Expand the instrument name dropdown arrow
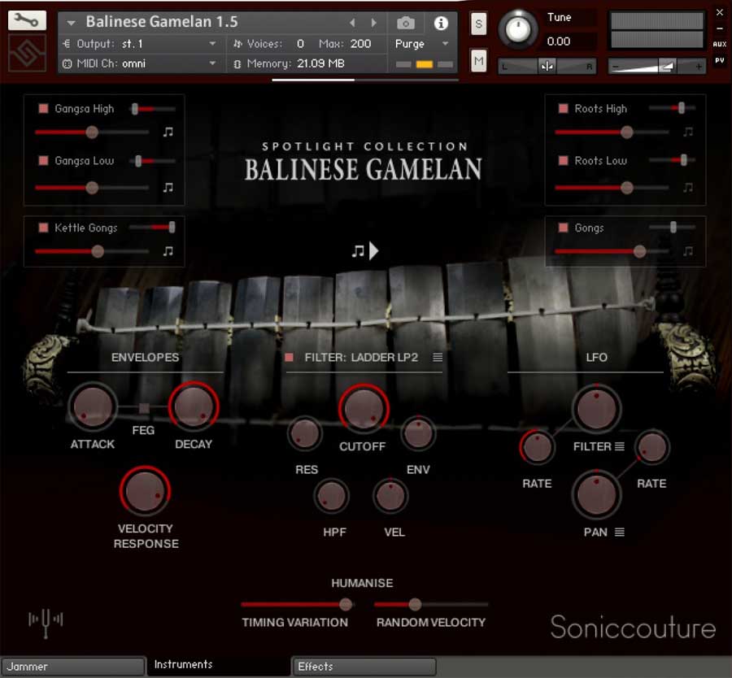This screenshot has height=678, width=732. 71,23
